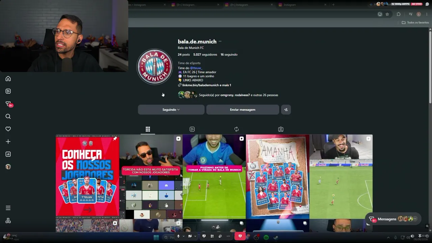The height and width of the screenshot is (243, 432).
Task: Open the 'Amanhã' corkboard post
Action: click(277, 177)
